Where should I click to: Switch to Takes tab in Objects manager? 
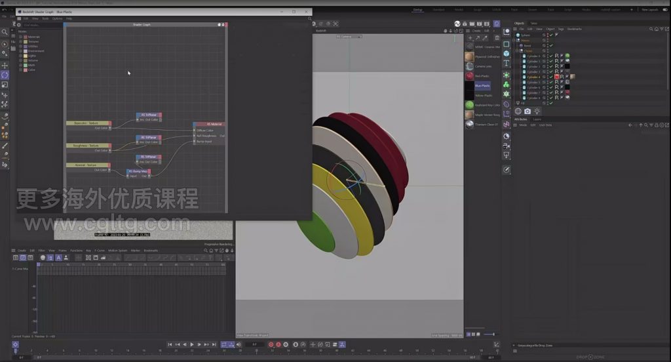tap(533, 23)
